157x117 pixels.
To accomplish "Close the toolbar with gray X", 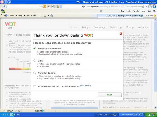I will tap(101, 11).
